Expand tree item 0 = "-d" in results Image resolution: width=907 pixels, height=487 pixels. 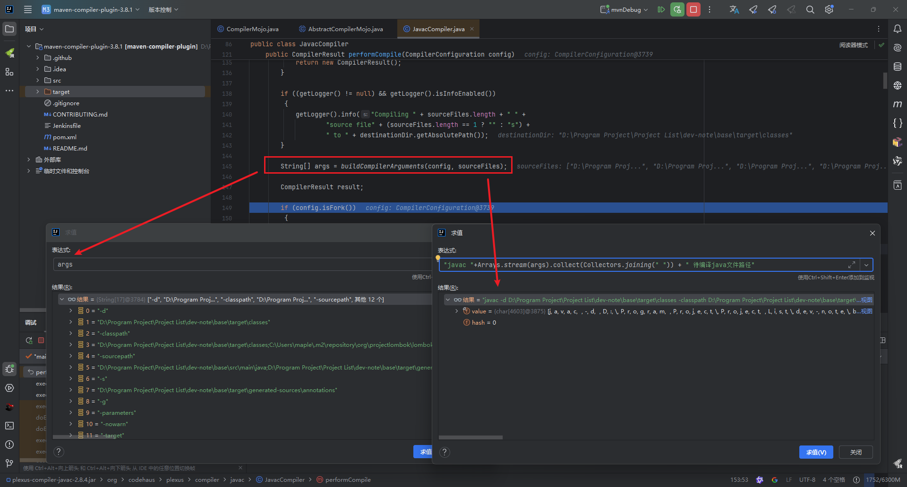(71, 311)
